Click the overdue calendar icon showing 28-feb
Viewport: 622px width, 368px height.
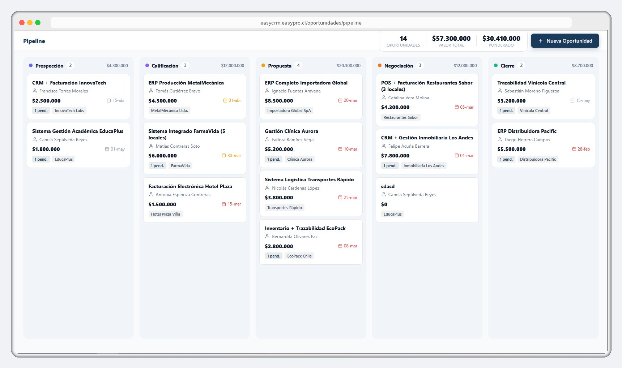(574, 149)
